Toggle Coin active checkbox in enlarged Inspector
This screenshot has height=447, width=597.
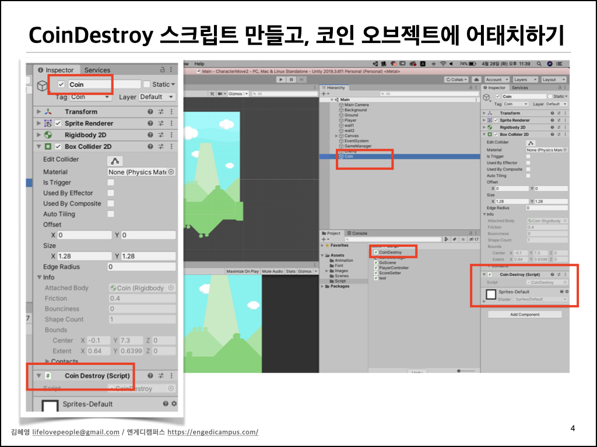pyautogui.click(x=61, y=84)
